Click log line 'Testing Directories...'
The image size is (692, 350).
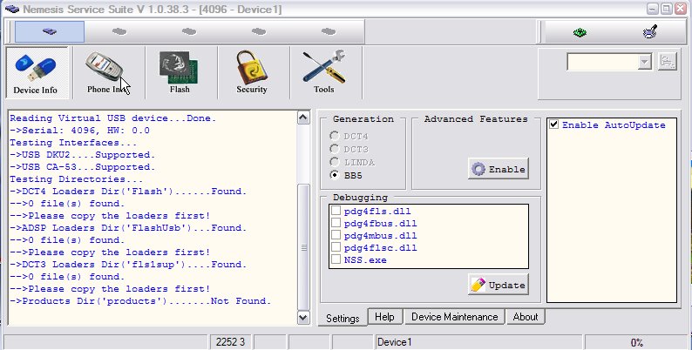click(77, 179)
